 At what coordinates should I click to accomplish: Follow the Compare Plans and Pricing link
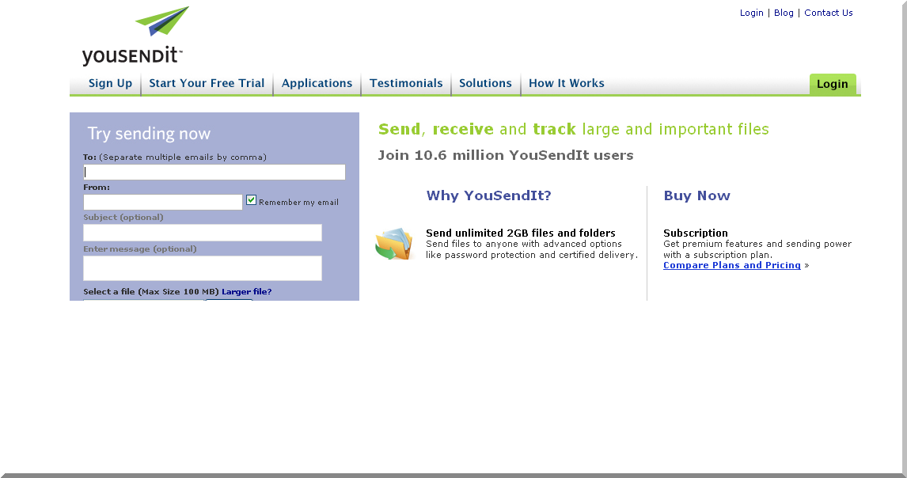(732, 265)
